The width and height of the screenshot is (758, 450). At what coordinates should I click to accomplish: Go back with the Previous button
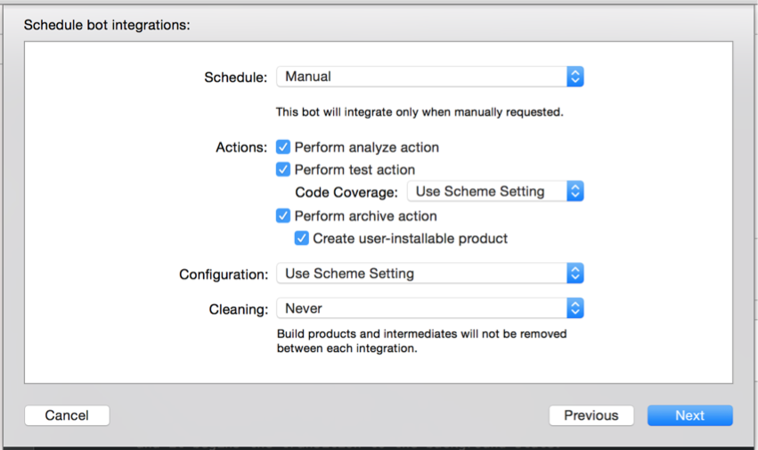click(591, 415)
